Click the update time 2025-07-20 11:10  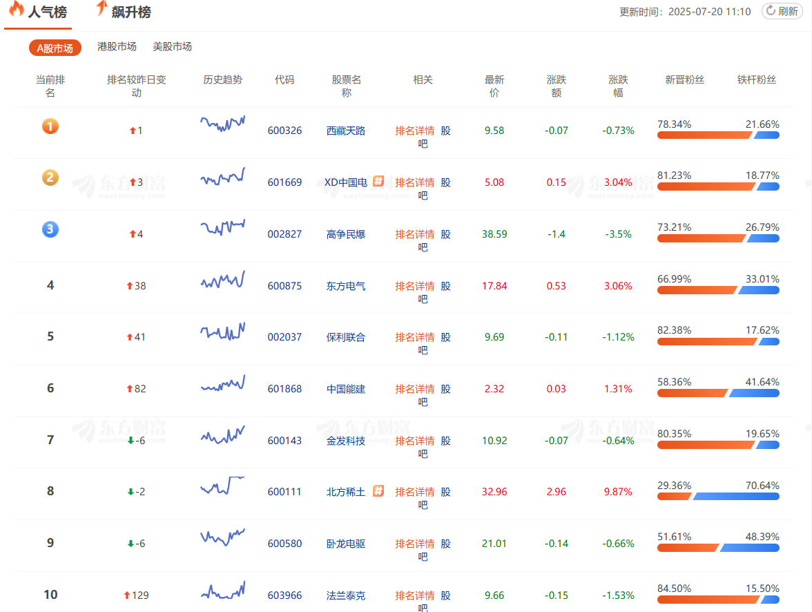tap(710, 12)
